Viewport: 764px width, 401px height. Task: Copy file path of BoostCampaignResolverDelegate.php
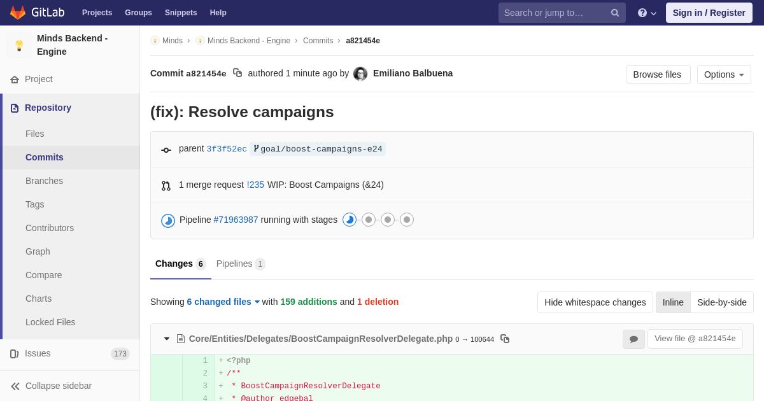point(505,339)
